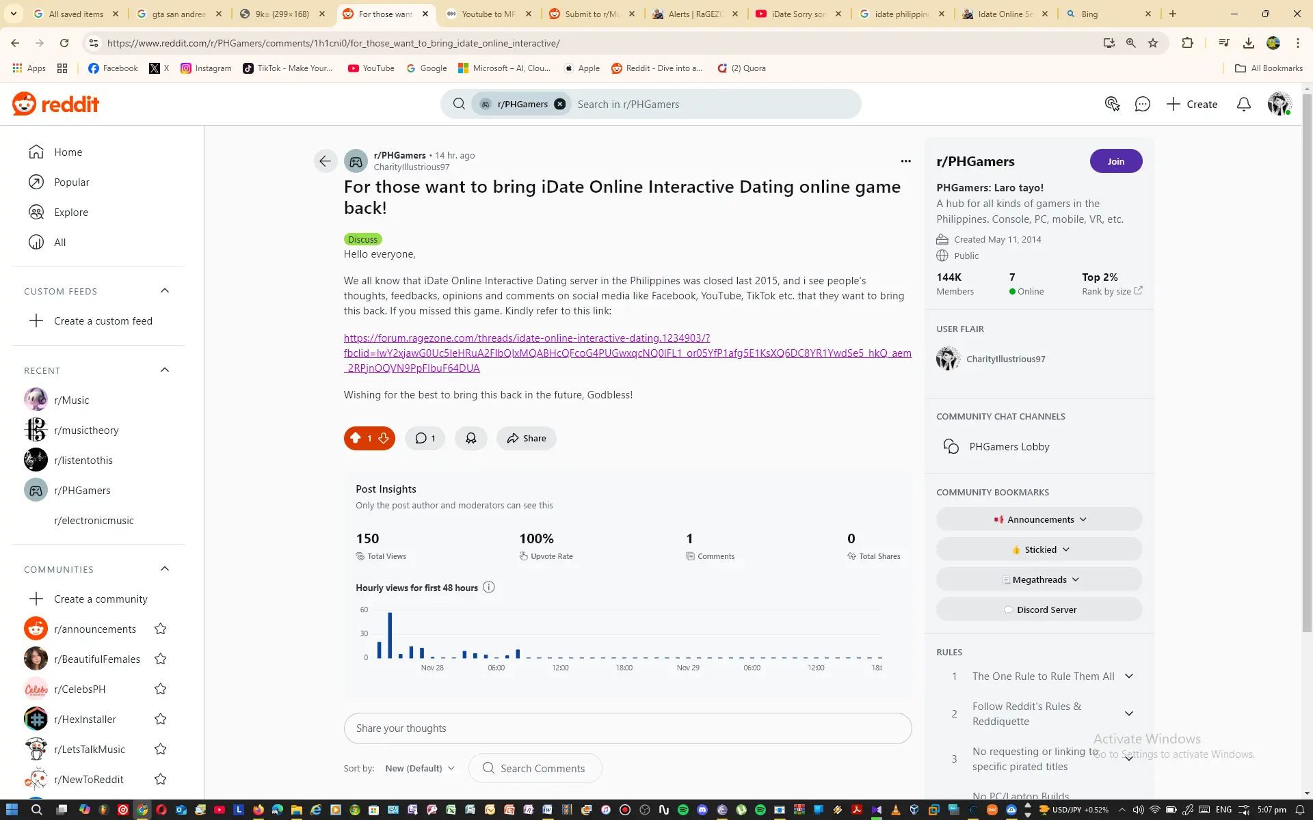Image resolution: width=1313 pixels, height=820 pixels.
Task: Open the Windows Start menu
Action: point(12,810)
